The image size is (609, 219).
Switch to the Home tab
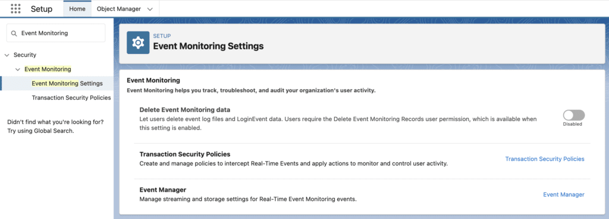[77, 8]
